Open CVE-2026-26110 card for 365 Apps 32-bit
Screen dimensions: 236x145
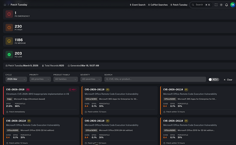click(94, 90)
